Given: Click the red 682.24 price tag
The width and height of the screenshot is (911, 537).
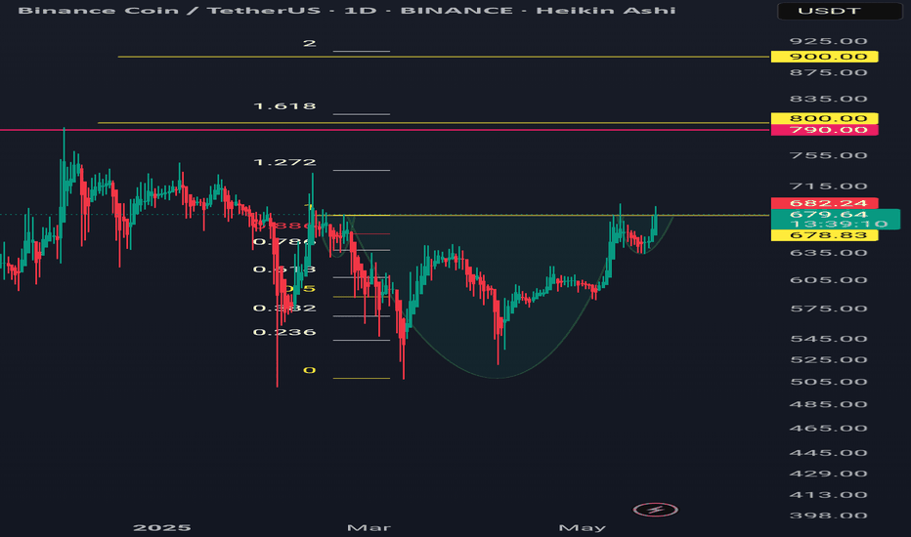Looking at the screenshot, I should tap(824, 203).
